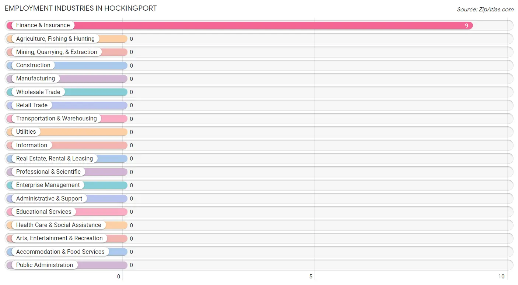Click the x-axis label 10

pyautogui.click(x=501, y=277)
